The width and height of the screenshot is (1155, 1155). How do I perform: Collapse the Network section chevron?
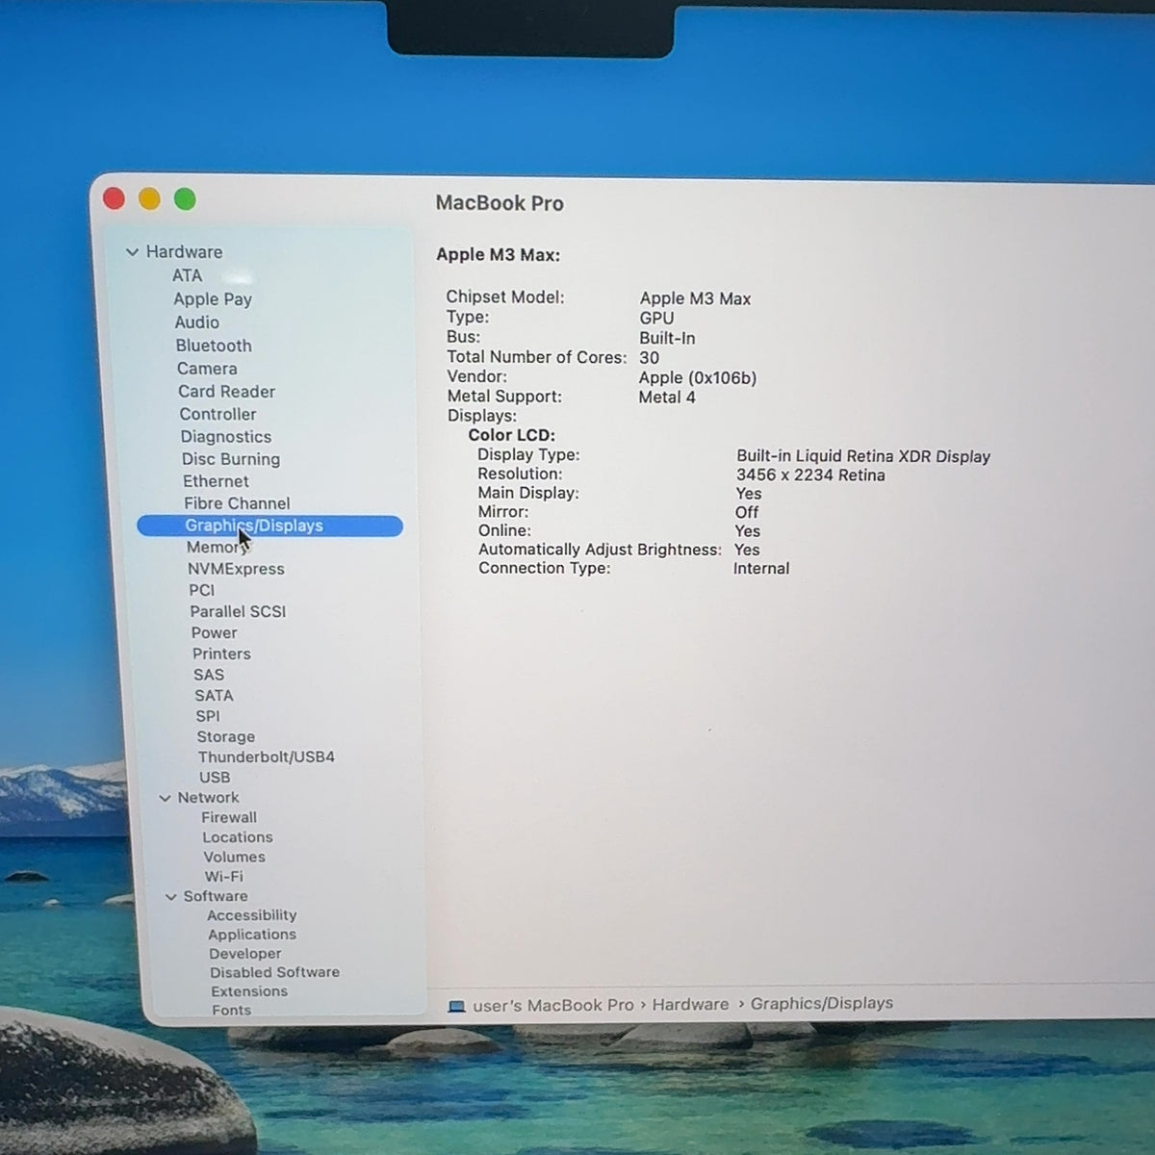pos(165,798)
